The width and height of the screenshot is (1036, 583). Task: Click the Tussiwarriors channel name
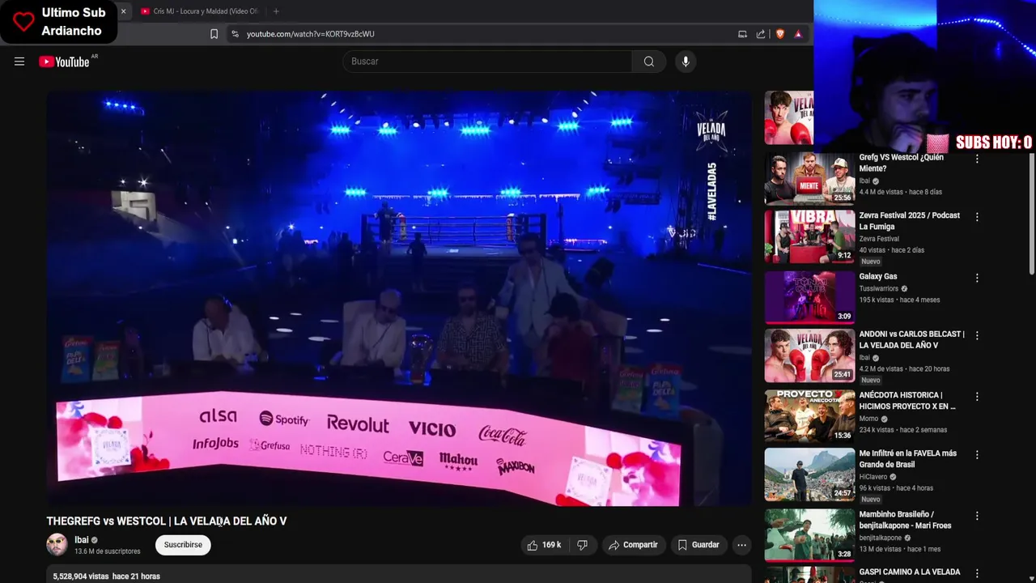(879, 289)
